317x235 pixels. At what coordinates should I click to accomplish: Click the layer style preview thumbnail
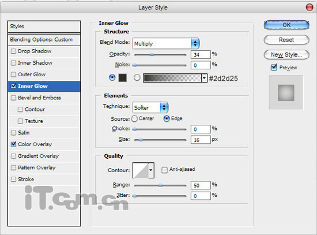pyautogui.click(x=286, y=92)
